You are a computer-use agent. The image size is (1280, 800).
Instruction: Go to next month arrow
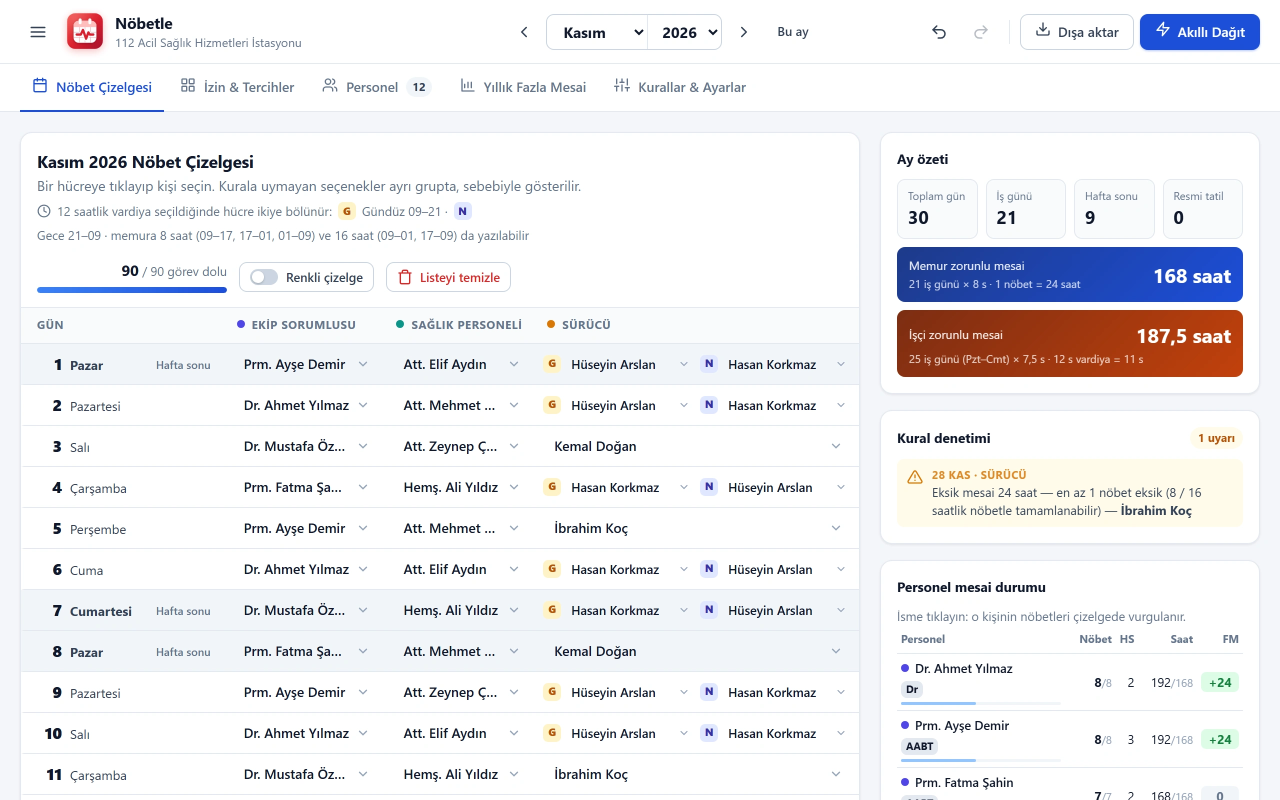[743, 32]
